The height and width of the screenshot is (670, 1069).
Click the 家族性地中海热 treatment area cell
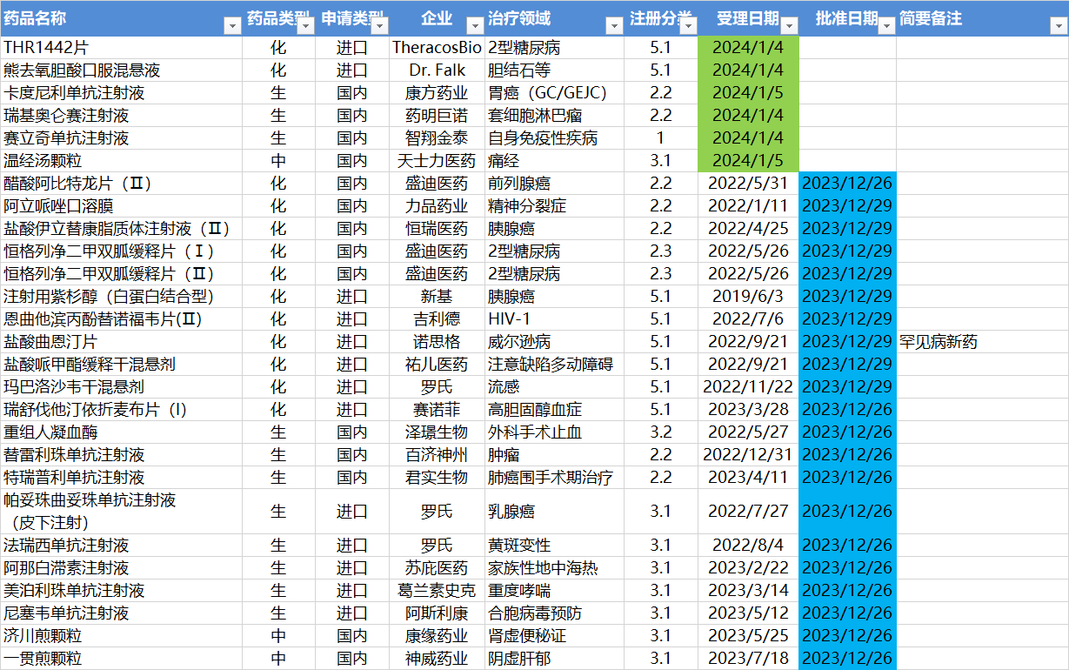pos(554,568)
